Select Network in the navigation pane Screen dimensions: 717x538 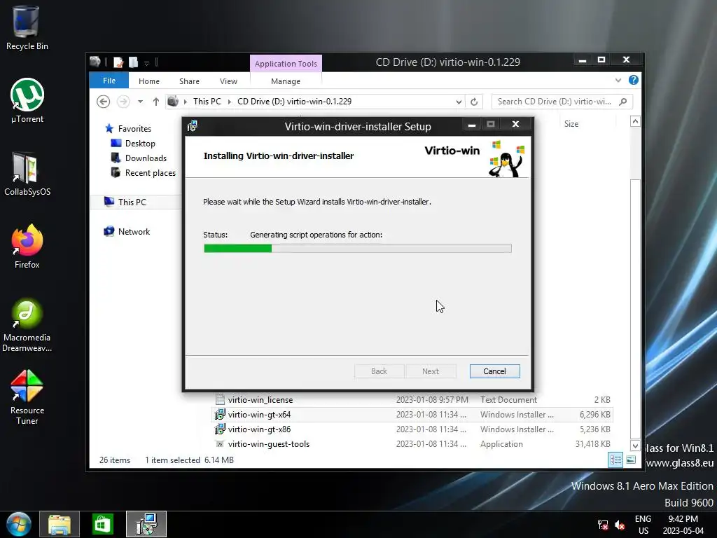(x=134, y=231)
